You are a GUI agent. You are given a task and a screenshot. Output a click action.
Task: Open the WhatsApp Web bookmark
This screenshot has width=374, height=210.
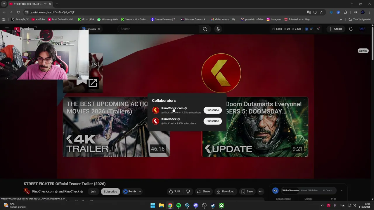click(108, 20)
